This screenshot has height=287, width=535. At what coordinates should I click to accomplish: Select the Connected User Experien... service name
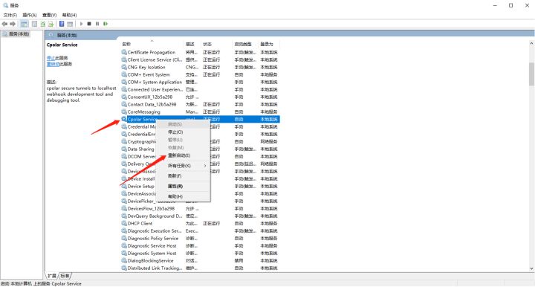(155, 90)
